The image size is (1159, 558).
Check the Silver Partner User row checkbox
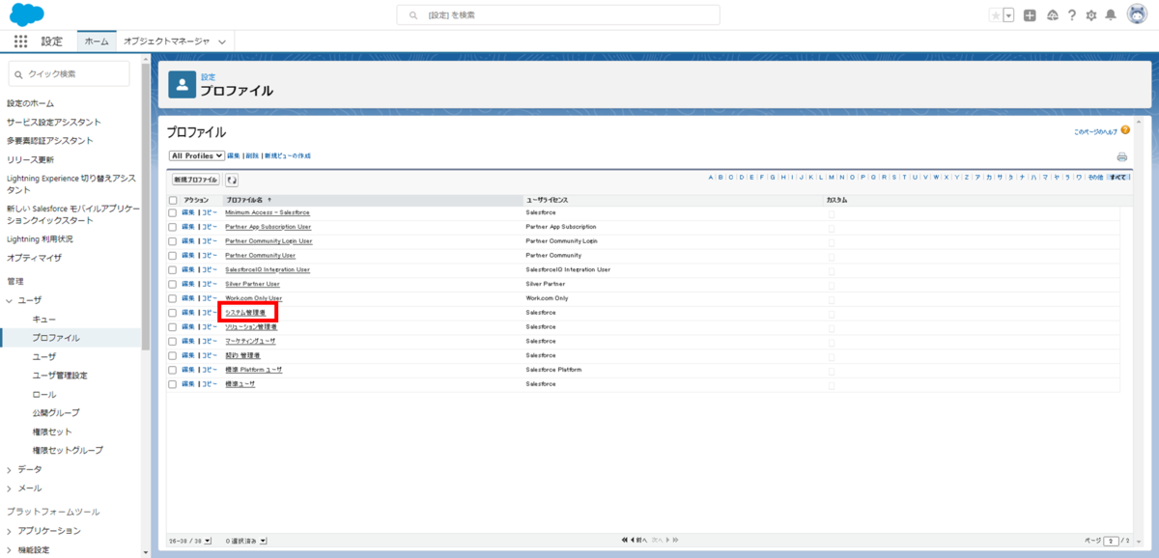[x=172, y=284]
